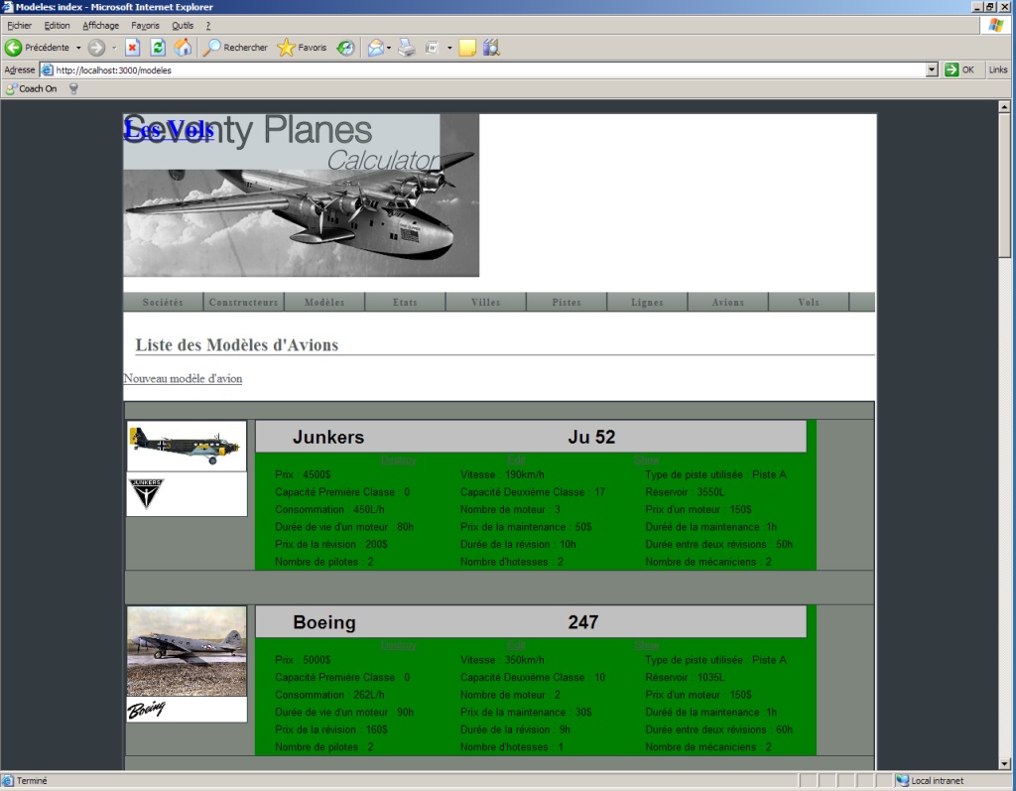Open the Outils menu
The height and width of the screenshot is (791, 1016).
coord(183,25)
